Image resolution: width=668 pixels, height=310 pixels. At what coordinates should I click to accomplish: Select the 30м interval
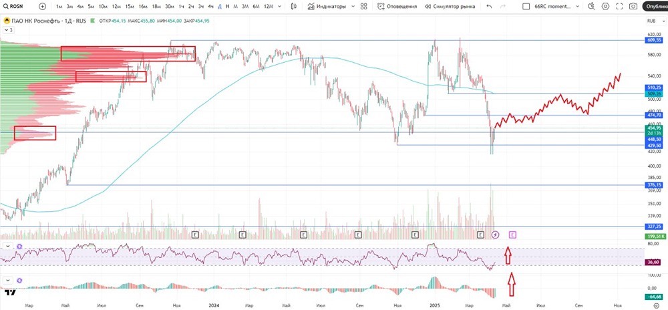pos(169,7)
